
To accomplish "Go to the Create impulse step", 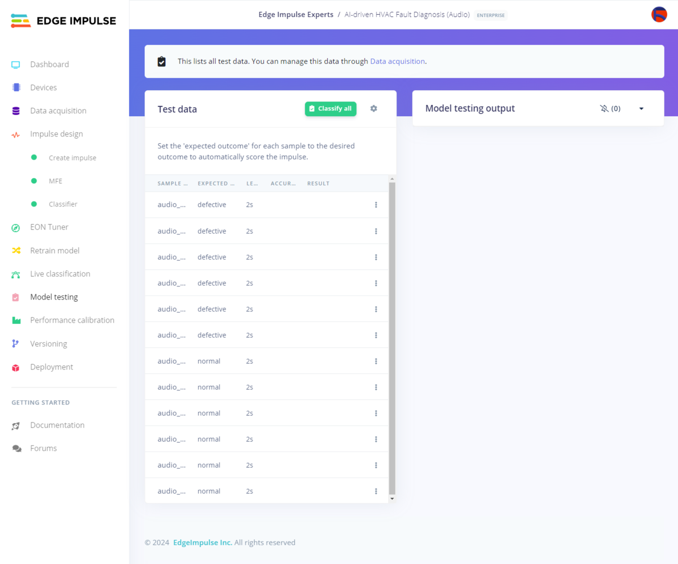I will point(72,158).
